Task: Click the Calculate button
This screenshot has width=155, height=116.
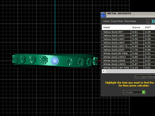Action: point(134,92)
